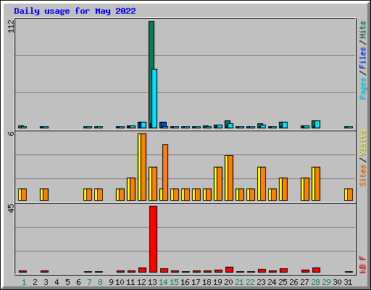This screenshot has width=371, height=290.
Task: Click the orange bar for day 7
Action: 89,195
